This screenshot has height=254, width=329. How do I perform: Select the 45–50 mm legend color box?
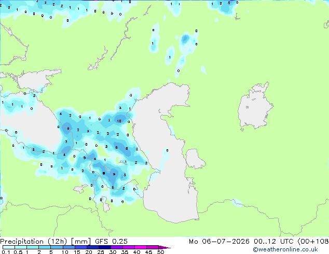pos(153,247)
